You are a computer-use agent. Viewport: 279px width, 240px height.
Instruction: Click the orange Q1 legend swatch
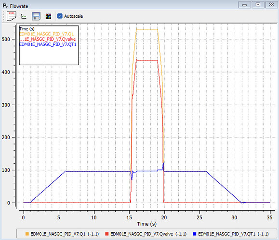point(27,234)
